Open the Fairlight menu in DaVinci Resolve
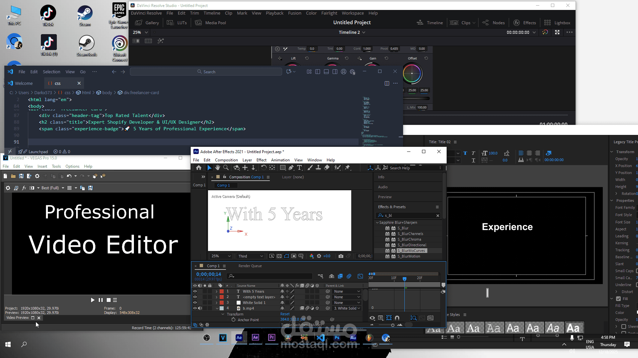The height and width of the screenshot is (358, 638). coord(329,13)
